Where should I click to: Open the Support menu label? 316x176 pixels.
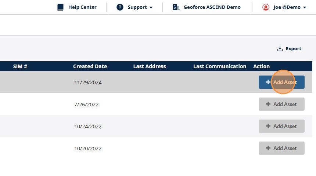coord(137,7)
